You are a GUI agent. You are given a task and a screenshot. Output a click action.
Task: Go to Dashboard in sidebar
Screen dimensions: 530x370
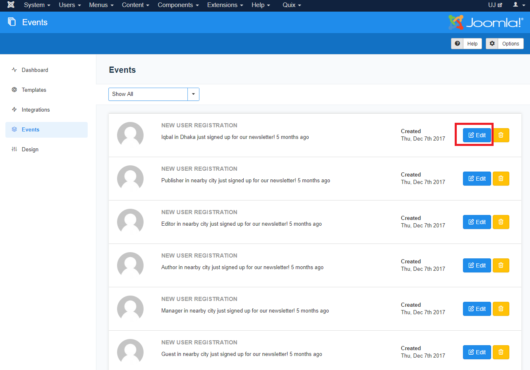[x=46, y=70]
